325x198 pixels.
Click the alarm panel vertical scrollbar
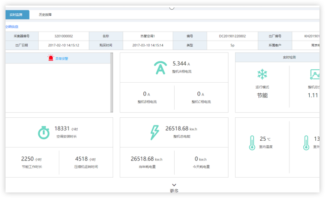click(111, 82)
